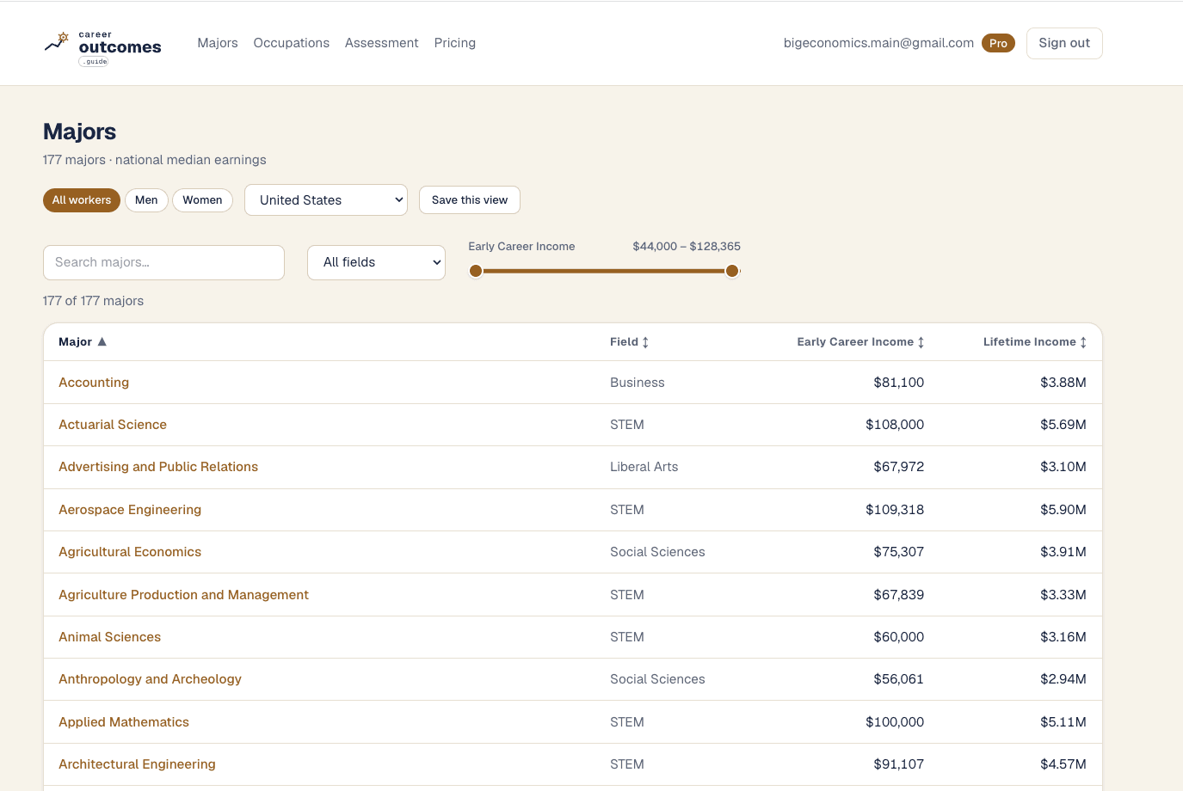Open Anthropology and Archeology major
The height and width of the screenshot is (791, 1183).
pos(150,679)
